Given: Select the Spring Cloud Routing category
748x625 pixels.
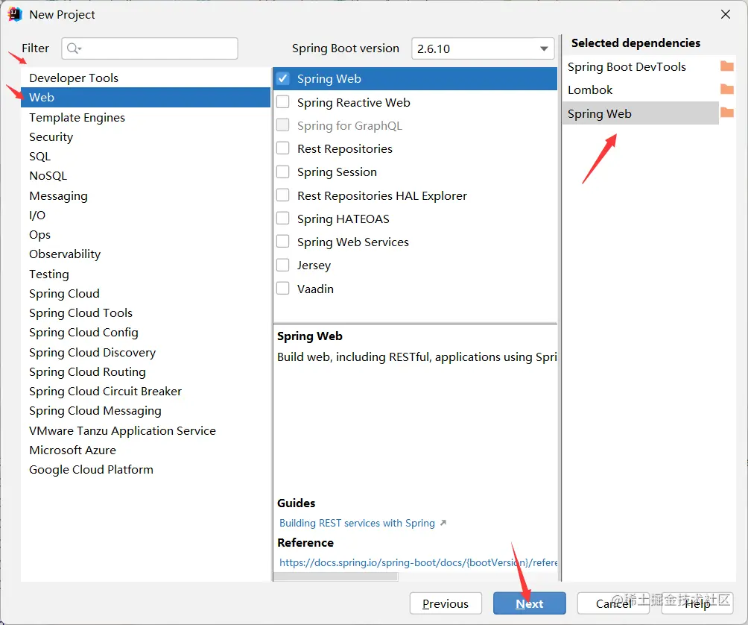Looking at the screenshot, I should click(x=145, y=372).
